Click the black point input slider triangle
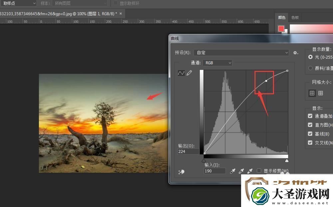 click(x=204, y=161)
